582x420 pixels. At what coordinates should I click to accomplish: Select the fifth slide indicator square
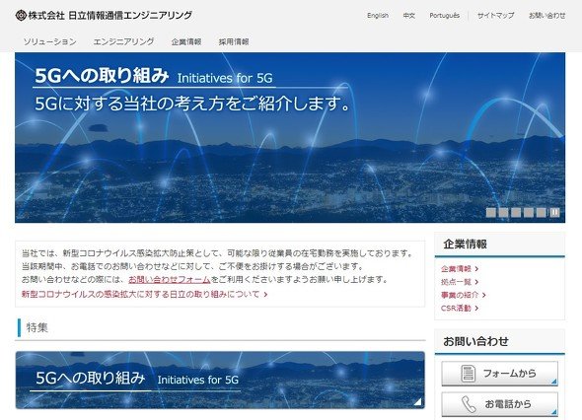tap(542, 213)
